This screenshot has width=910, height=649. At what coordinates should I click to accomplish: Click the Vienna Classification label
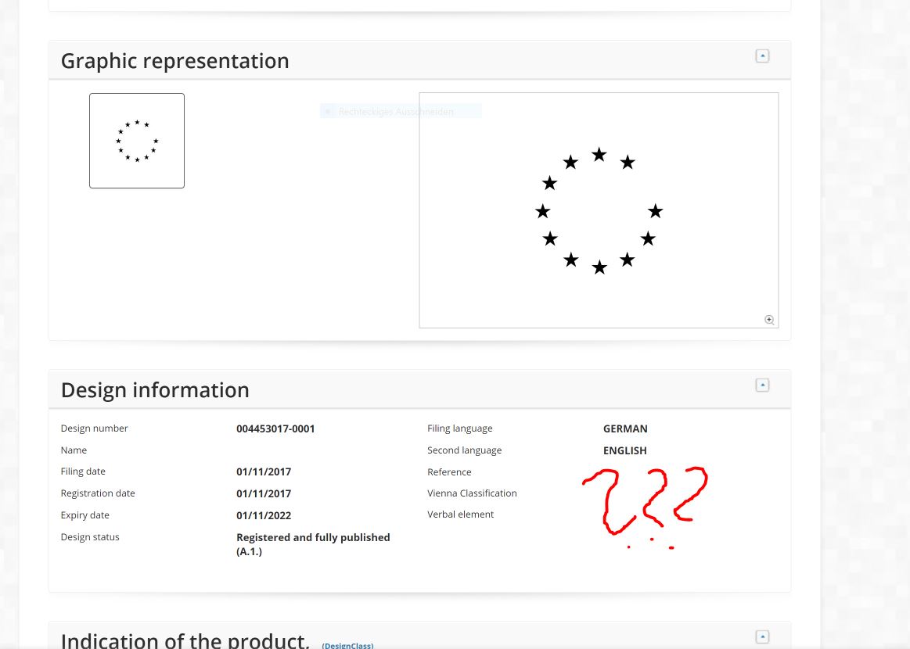pos(472,493)
